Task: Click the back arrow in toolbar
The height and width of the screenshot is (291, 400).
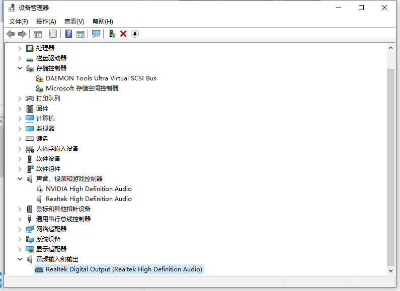Action: click(11, 34)
